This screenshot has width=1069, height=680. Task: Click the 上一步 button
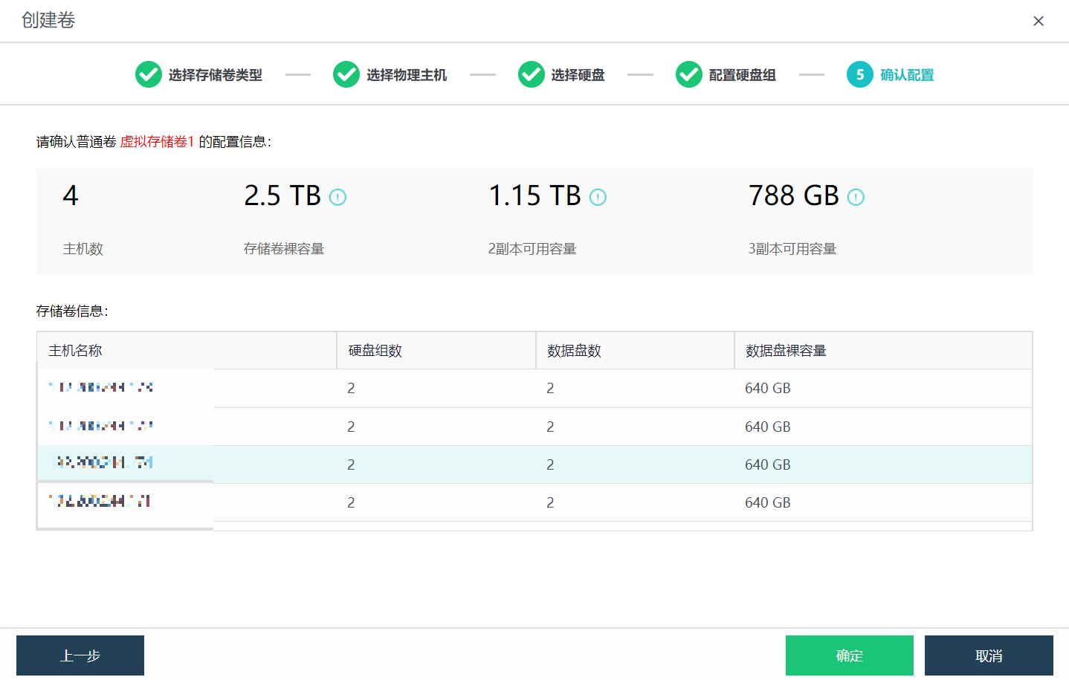click(80, 655)
